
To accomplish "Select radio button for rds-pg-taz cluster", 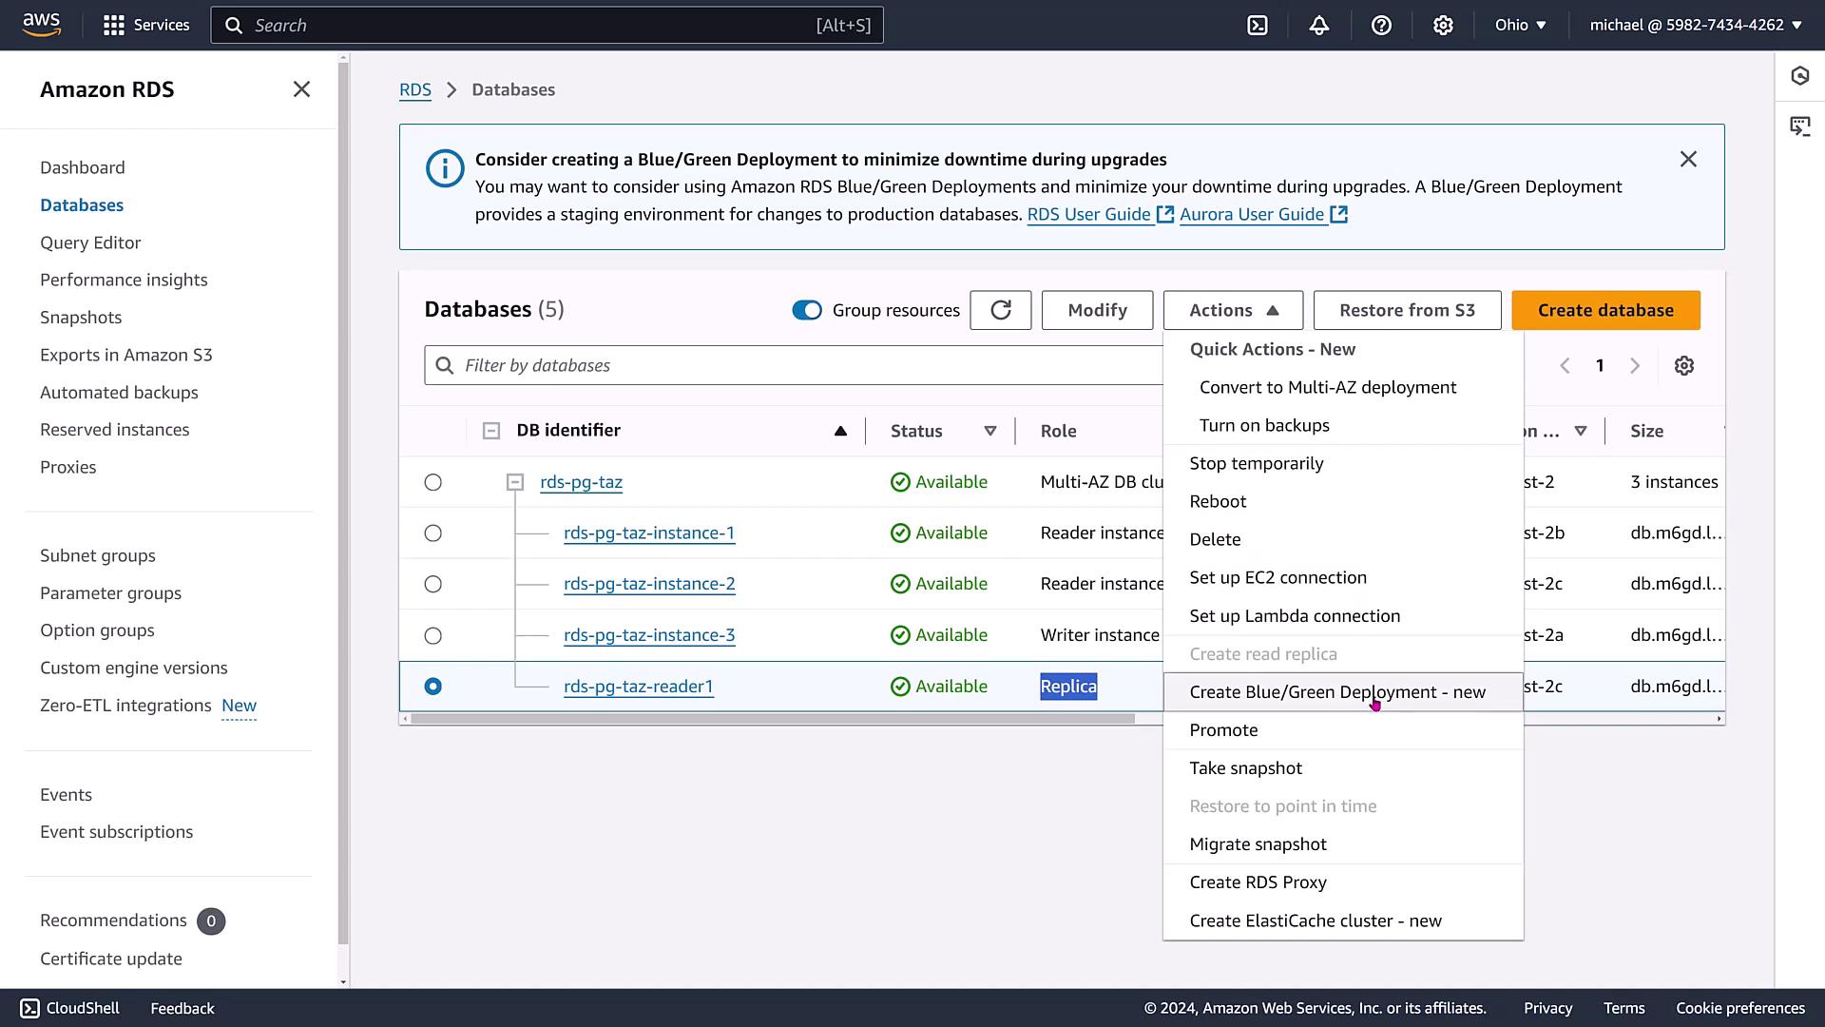I will pos(432,482).
